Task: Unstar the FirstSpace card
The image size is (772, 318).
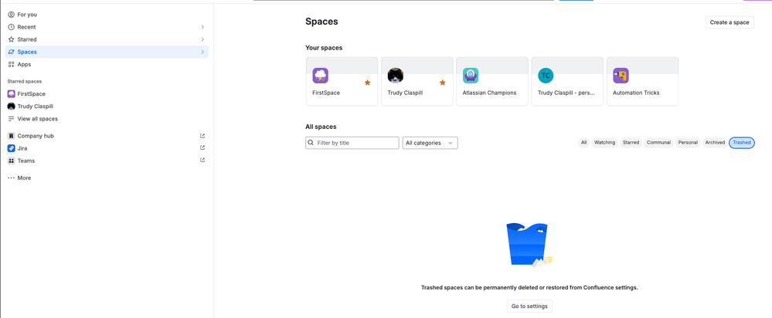Action: 367,83
